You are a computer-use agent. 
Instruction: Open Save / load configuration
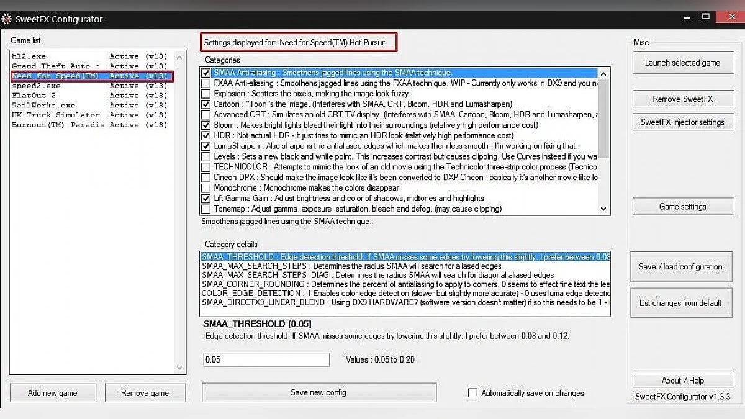[x=680, y=267]
